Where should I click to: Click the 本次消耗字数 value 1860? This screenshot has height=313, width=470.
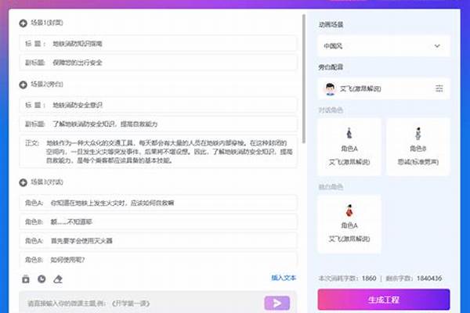tap(369, 279)
